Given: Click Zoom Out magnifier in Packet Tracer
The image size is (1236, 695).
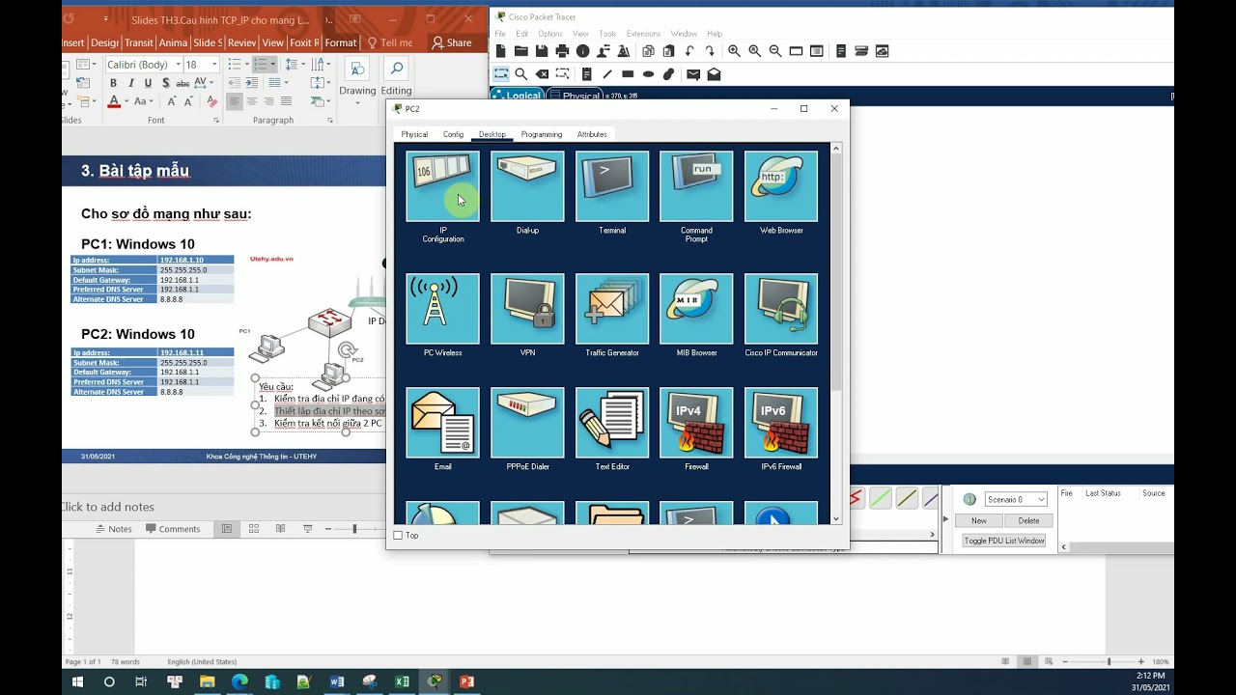Looking at the screenshot, I should point(775,51).
